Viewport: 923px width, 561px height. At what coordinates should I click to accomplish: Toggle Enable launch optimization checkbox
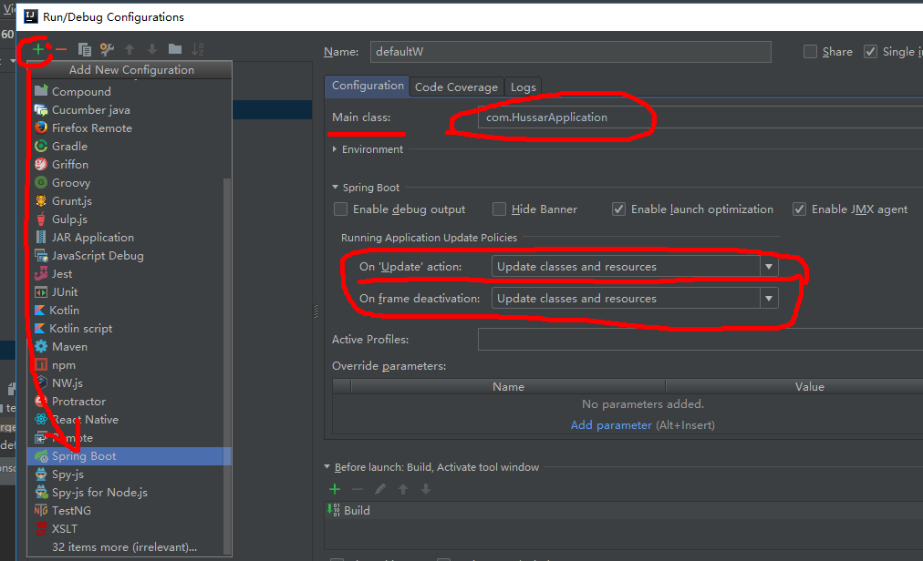coord(618,209)
